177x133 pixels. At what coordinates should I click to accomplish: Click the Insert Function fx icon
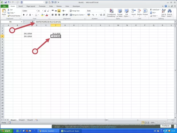click(x=33, y=22)
